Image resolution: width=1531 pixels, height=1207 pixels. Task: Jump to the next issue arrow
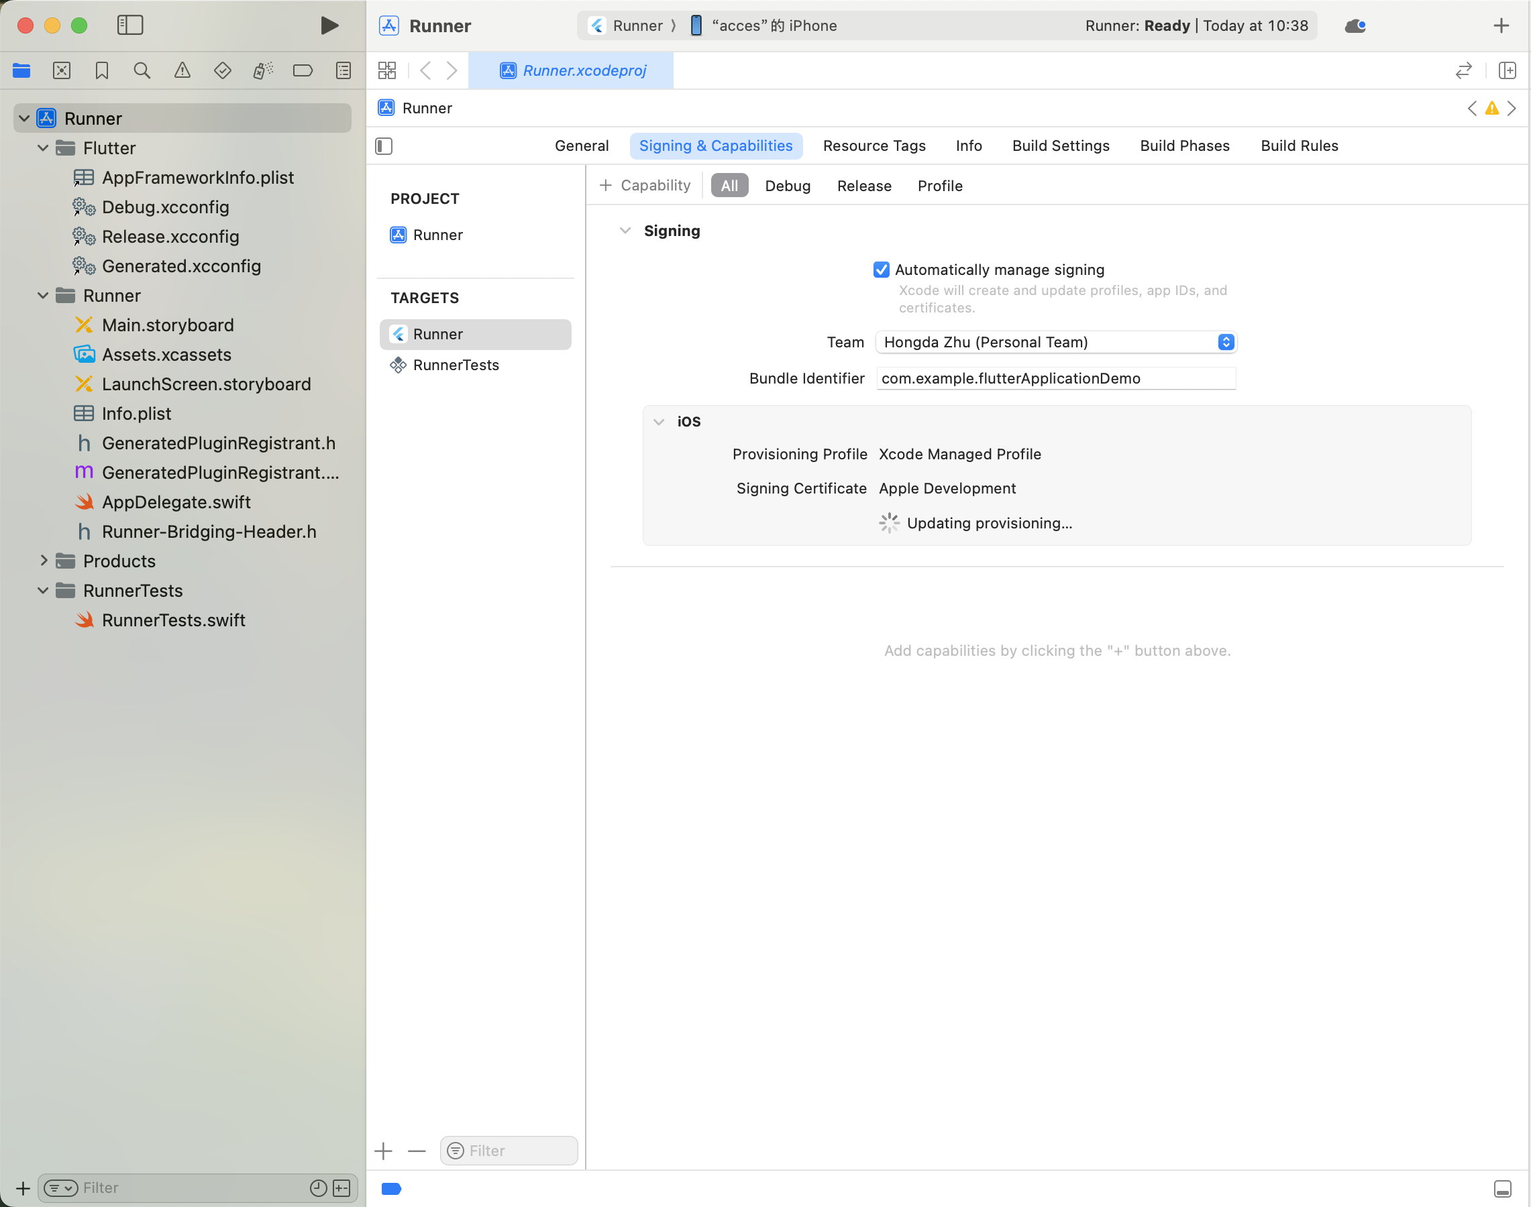tap(1512, 108)
